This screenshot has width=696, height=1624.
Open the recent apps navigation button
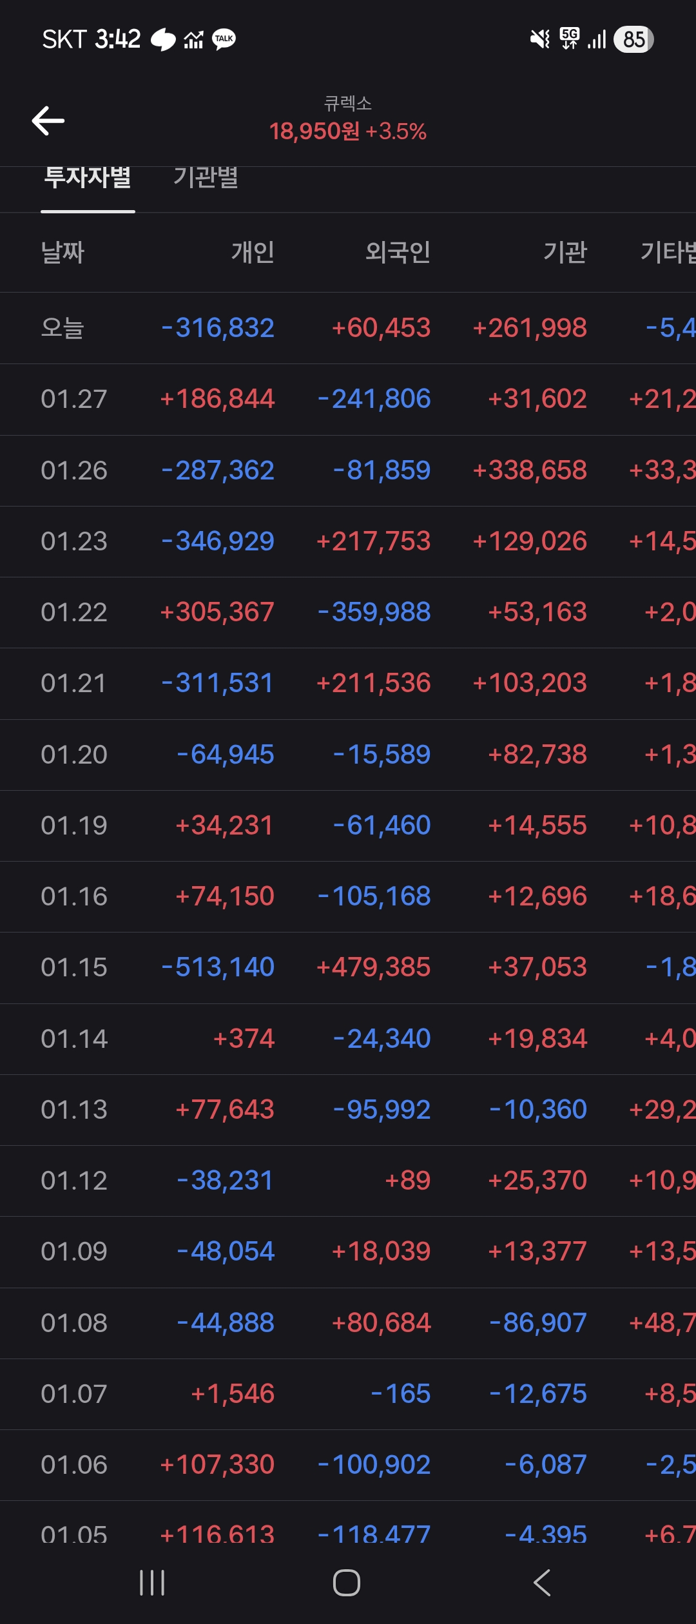[152, 1582]
